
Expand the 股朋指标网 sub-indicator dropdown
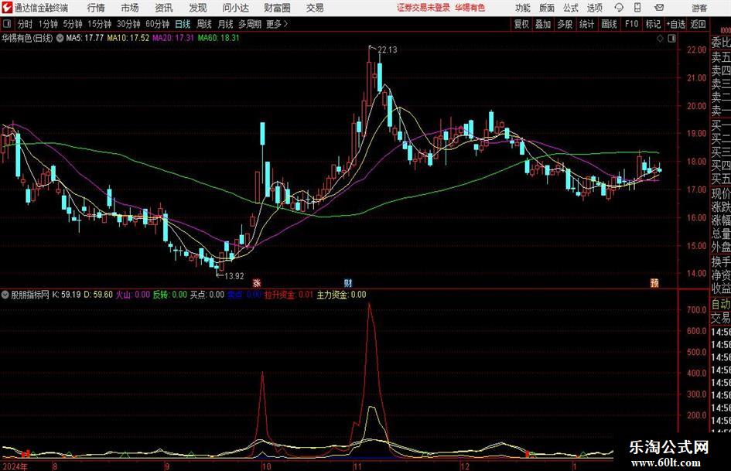5,295
